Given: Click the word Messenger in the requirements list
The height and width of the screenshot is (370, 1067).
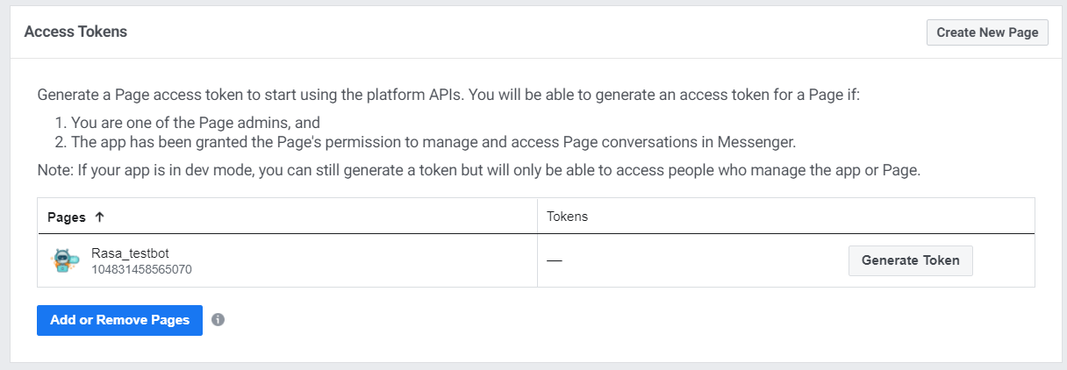Looking at the screenshot, I should pos(762,141).
